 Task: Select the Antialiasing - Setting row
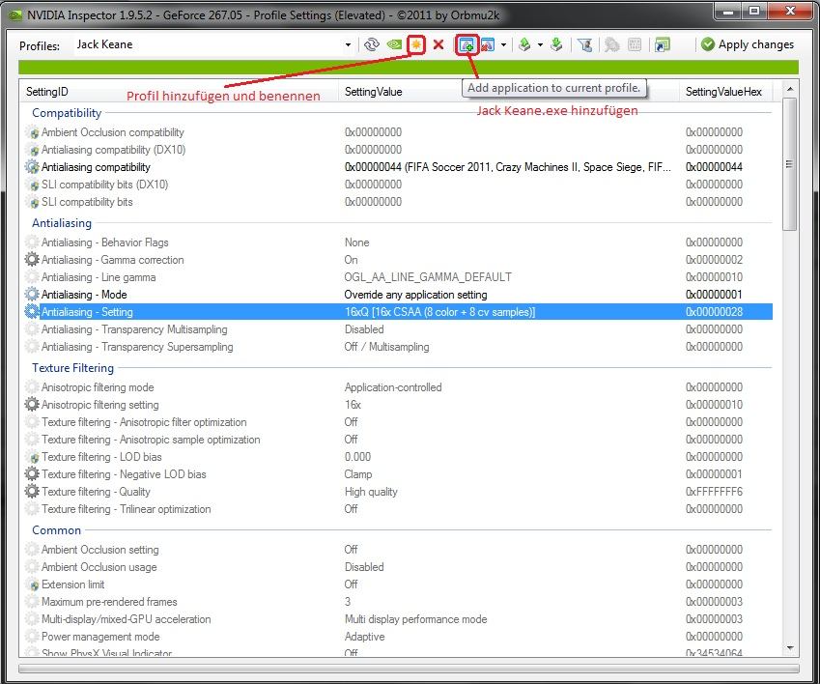(x=399, y=312)
